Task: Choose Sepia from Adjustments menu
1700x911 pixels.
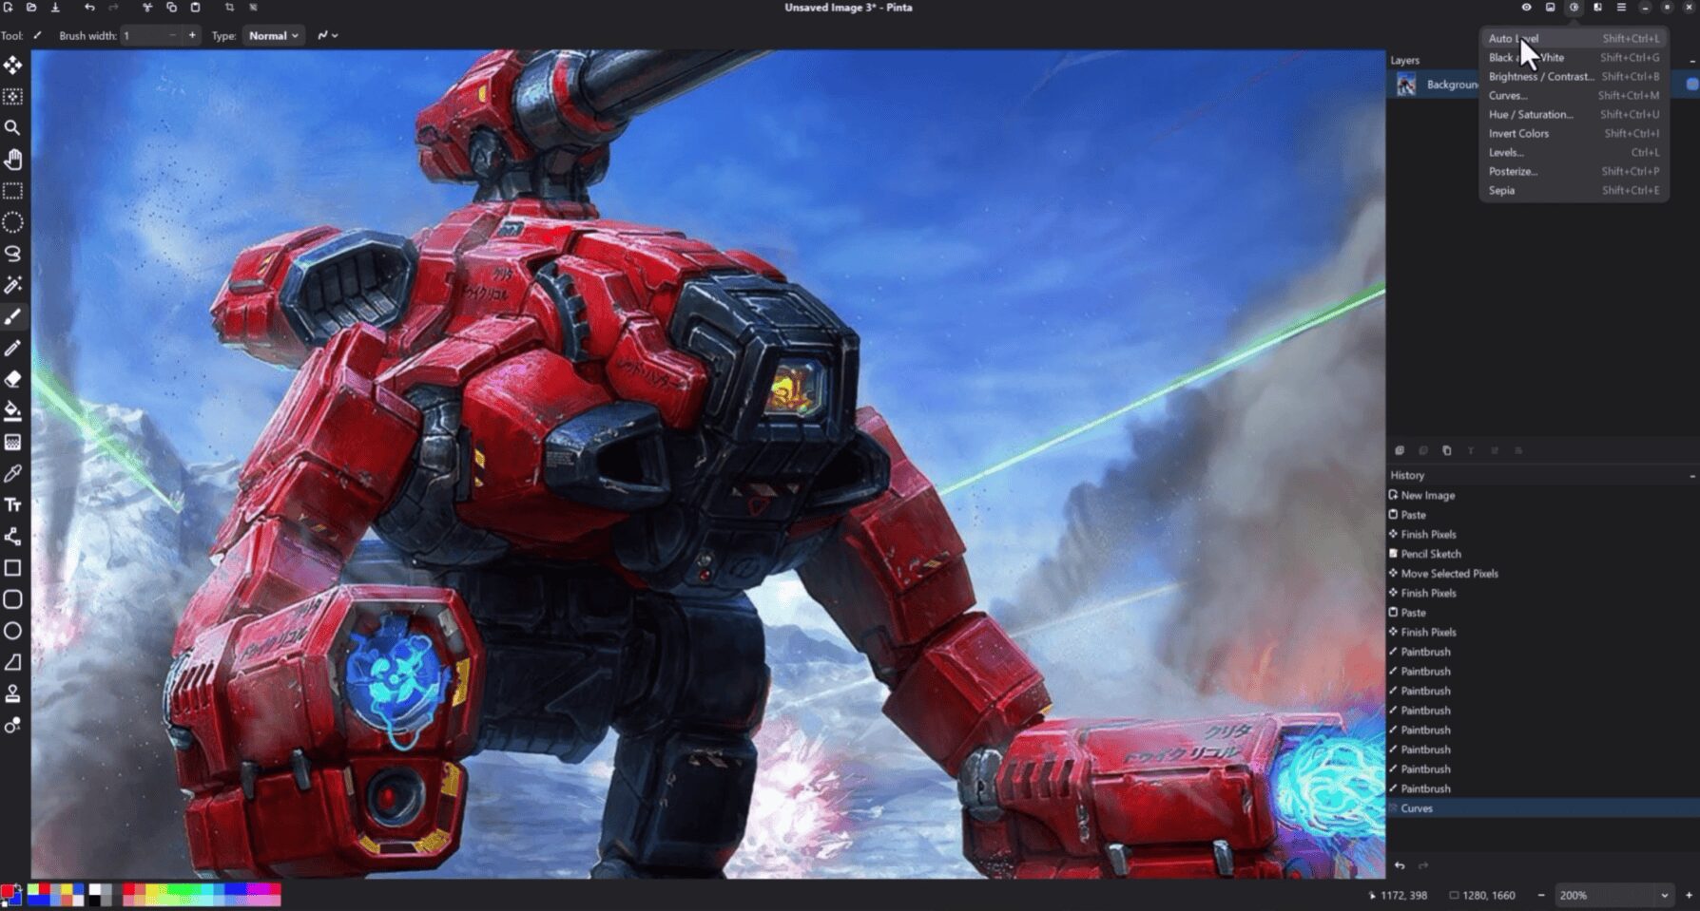Action: click(1574, 191)
